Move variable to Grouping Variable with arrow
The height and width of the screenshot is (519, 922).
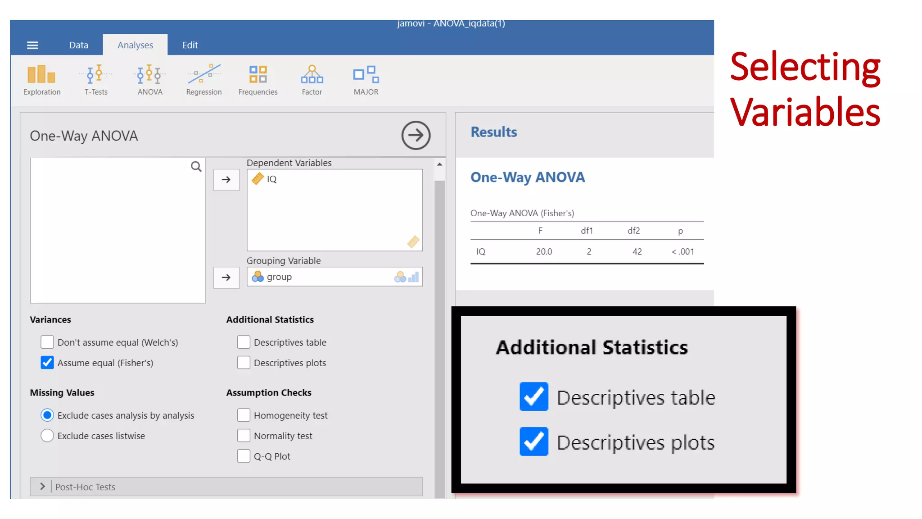226,278
